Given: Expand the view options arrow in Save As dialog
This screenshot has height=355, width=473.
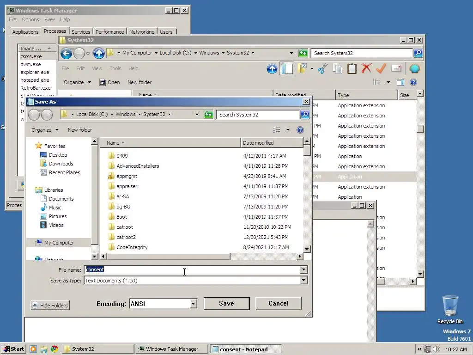Looking at the screenshot, I should (288, 130).
